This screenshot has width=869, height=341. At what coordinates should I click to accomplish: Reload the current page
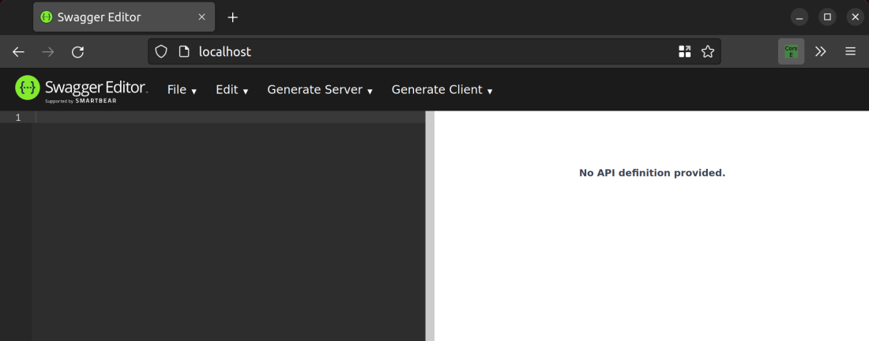77,52
